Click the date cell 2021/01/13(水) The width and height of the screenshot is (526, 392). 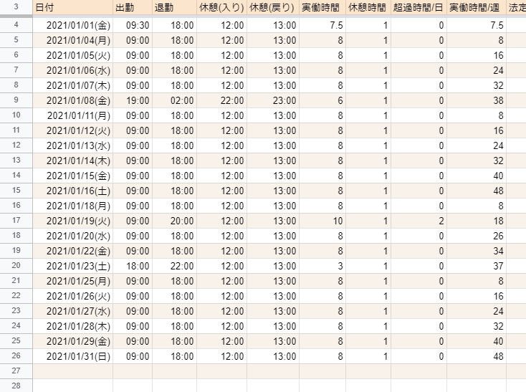pos(72,145)
